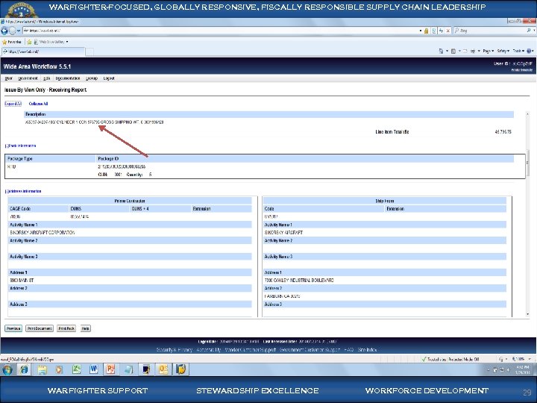Open the Safety menu in command bar
Screen dimensions: 537x403
[503, 51]
